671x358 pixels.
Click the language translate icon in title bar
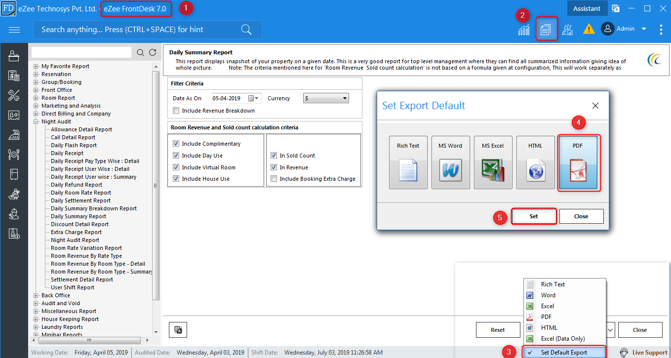pyautogui.click(x=616, y=8)
